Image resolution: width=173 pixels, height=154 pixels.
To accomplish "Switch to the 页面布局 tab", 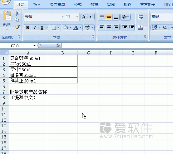I will pyautogui.click(x=57, y=5).
